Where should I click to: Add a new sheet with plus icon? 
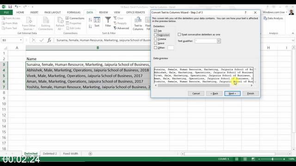[x=90, y=154]
